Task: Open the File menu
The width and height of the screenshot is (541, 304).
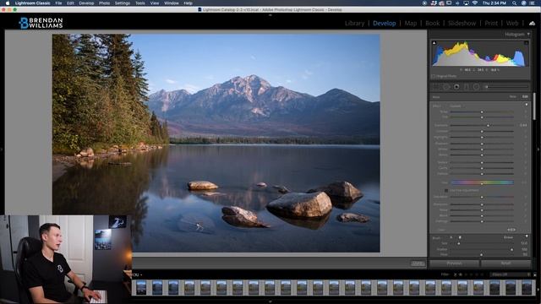Action: 58,3
